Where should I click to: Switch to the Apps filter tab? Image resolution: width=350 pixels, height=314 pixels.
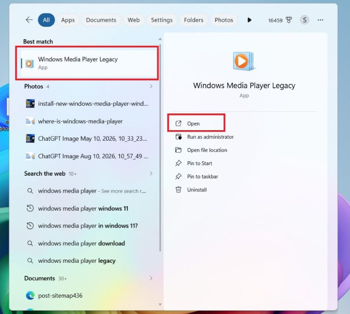[68, 20]
